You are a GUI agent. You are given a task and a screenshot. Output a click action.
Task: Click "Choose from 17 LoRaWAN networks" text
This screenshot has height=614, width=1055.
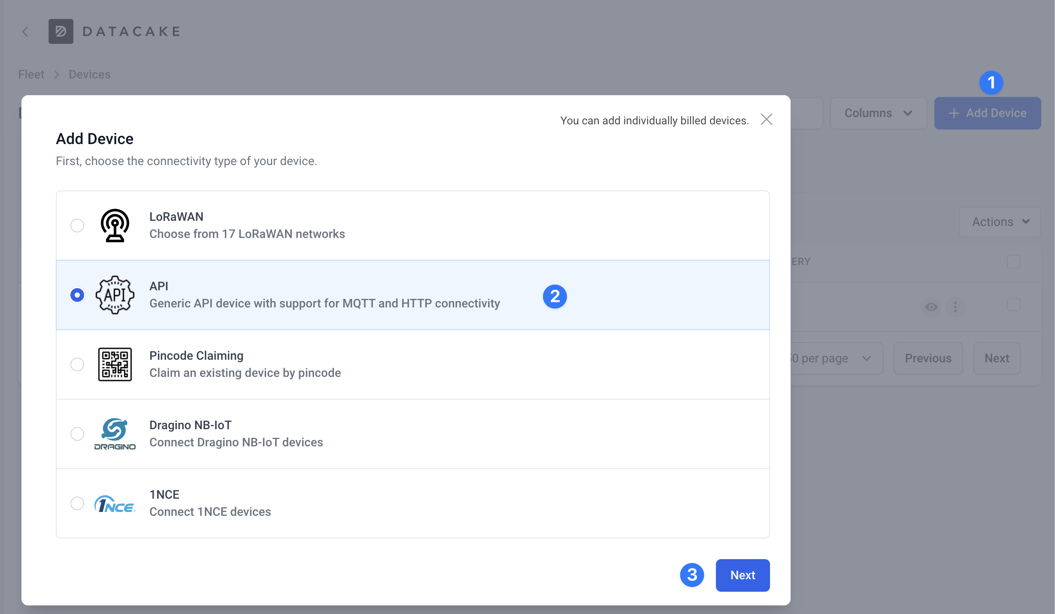247,234
